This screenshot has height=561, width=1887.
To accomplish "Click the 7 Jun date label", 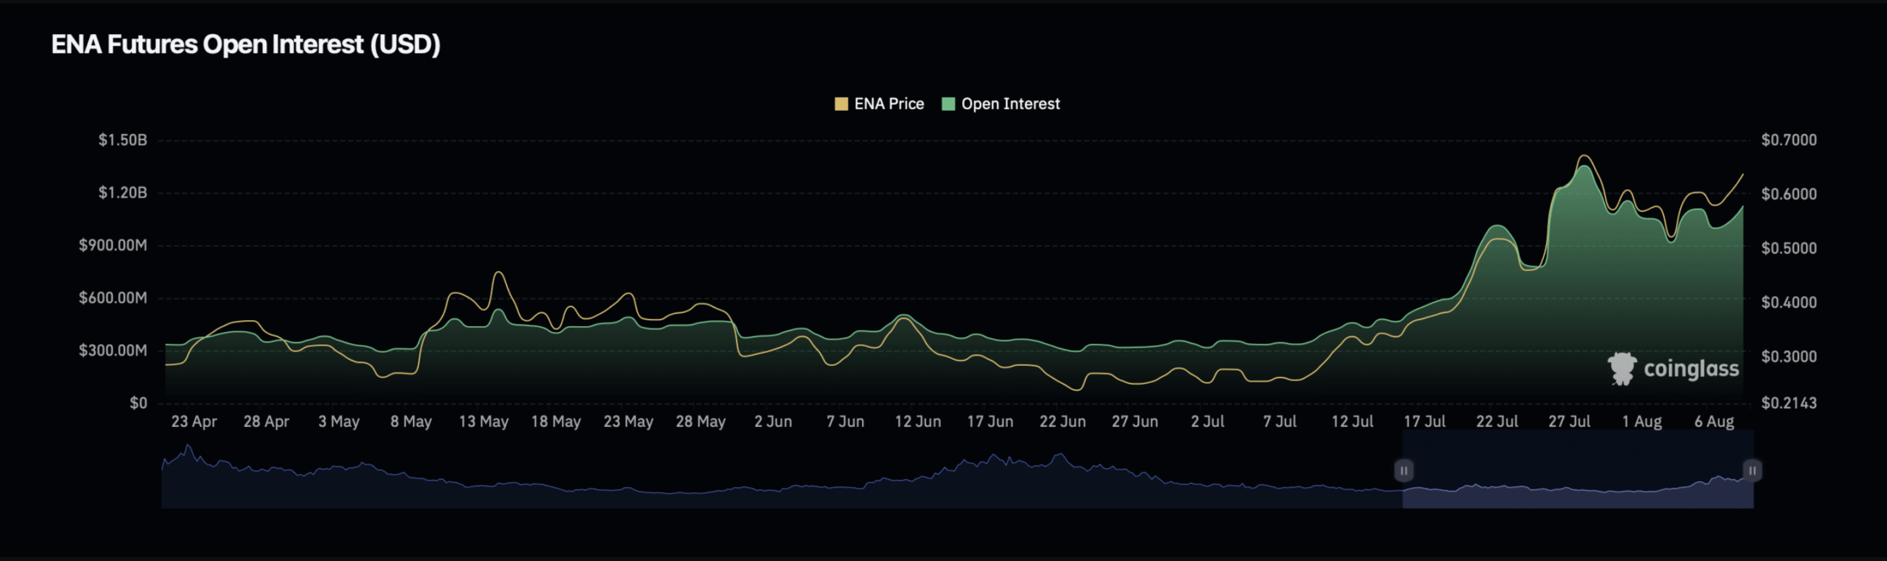I will [846, 422].
